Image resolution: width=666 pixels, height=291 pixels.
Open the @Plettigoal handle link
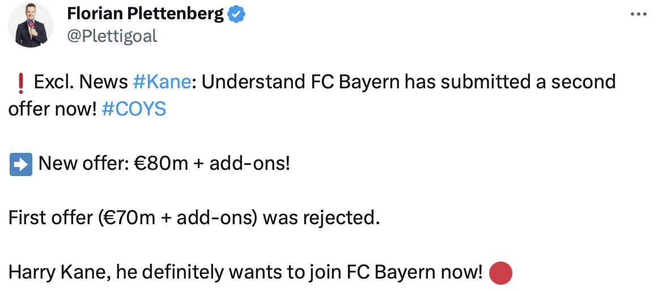[x=112, y=36]
